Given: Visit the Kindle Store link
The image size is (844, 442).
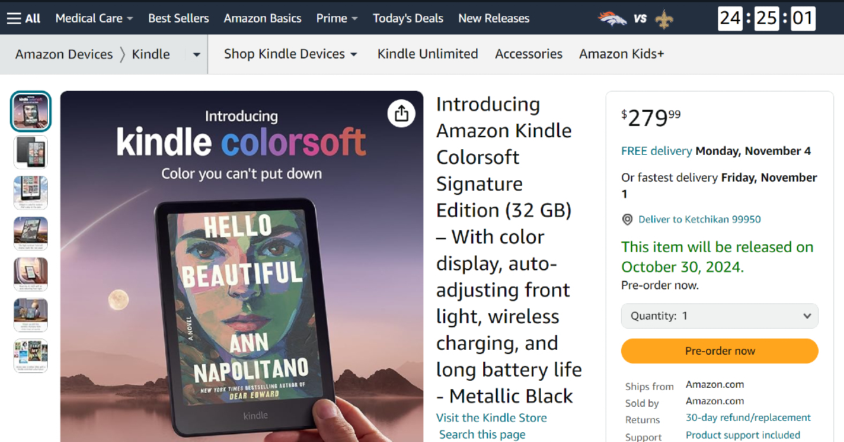Looking at the screenshot, I should click(491, 417).
